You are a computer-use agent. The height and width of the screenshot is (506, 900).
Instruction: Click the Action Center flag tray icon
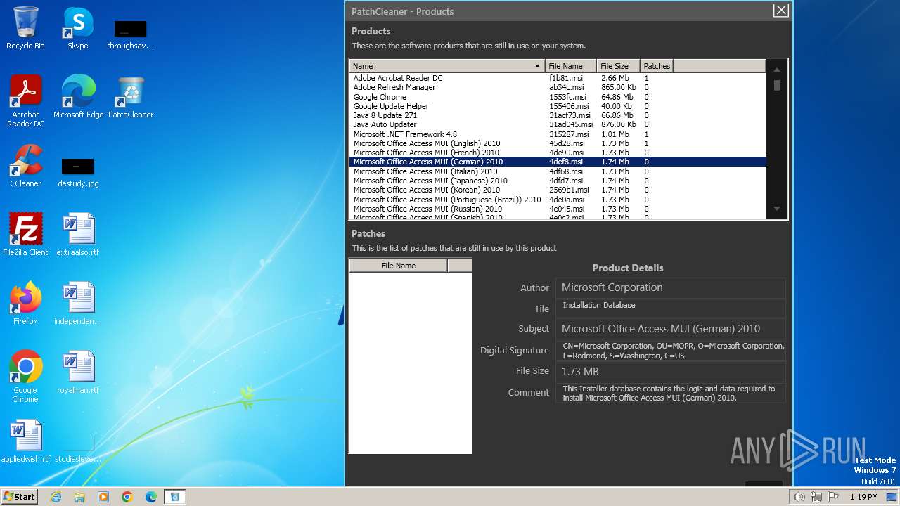(x=833, y=497)
